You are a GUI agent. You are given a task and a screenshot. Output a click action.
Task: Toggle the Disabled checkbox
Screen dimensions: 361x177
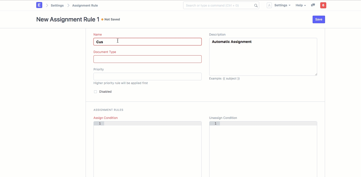click(96, 92)
